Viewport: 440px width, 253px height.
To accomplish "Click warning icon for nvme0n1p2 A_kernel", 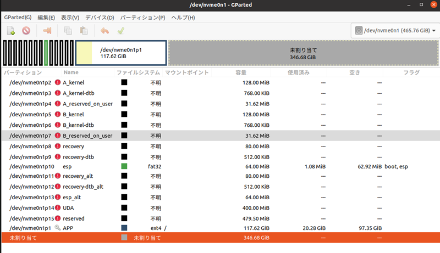I will coord(58,82).
